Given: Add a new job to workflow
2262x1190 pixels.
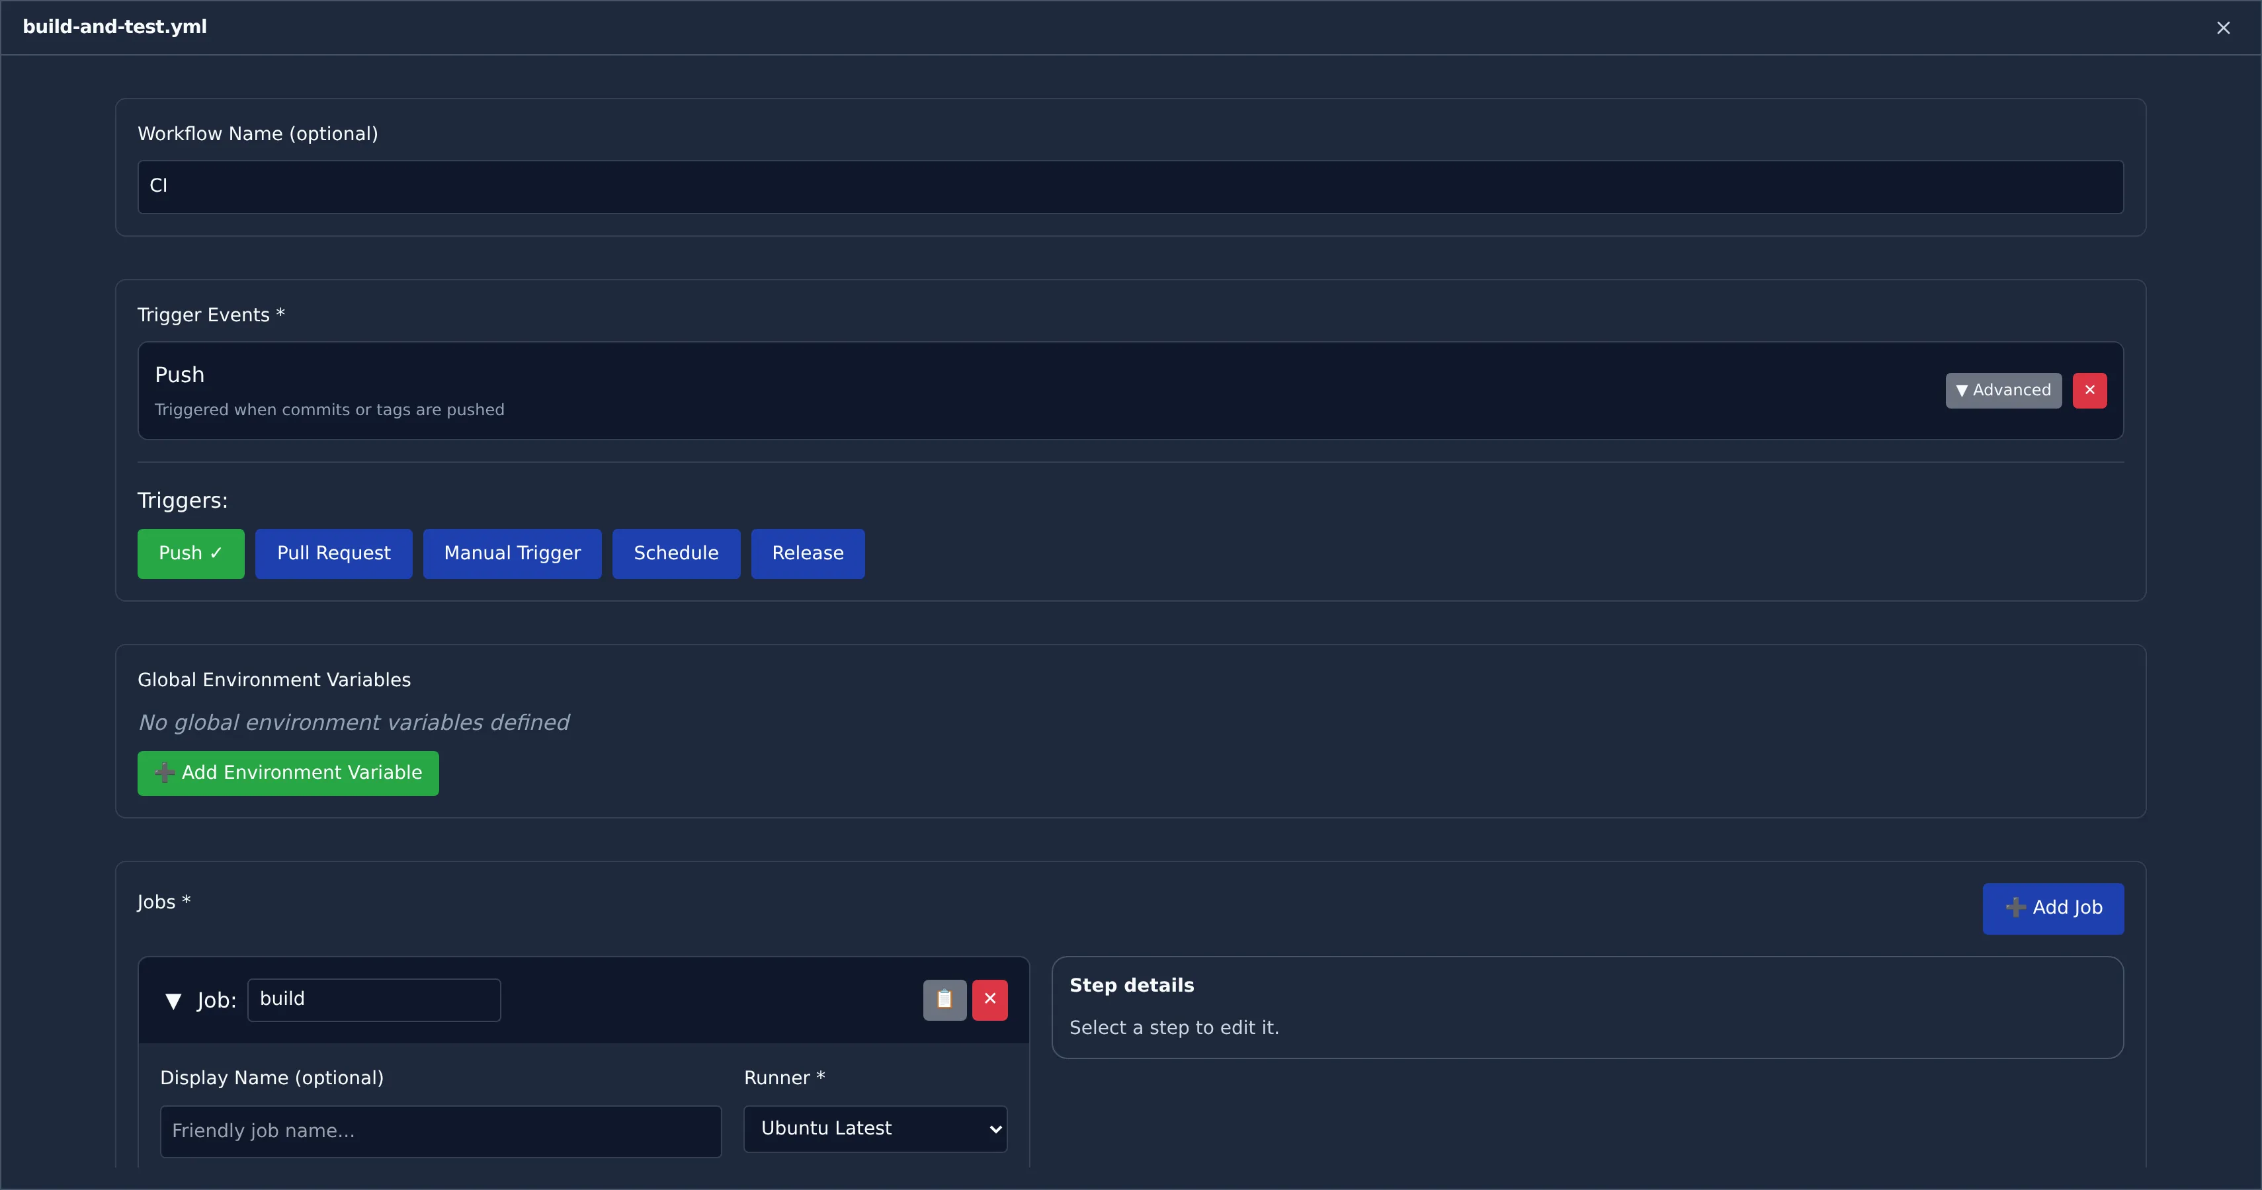Looking at the screenshot, I should pyautogui.click(x=2053, y=908).
